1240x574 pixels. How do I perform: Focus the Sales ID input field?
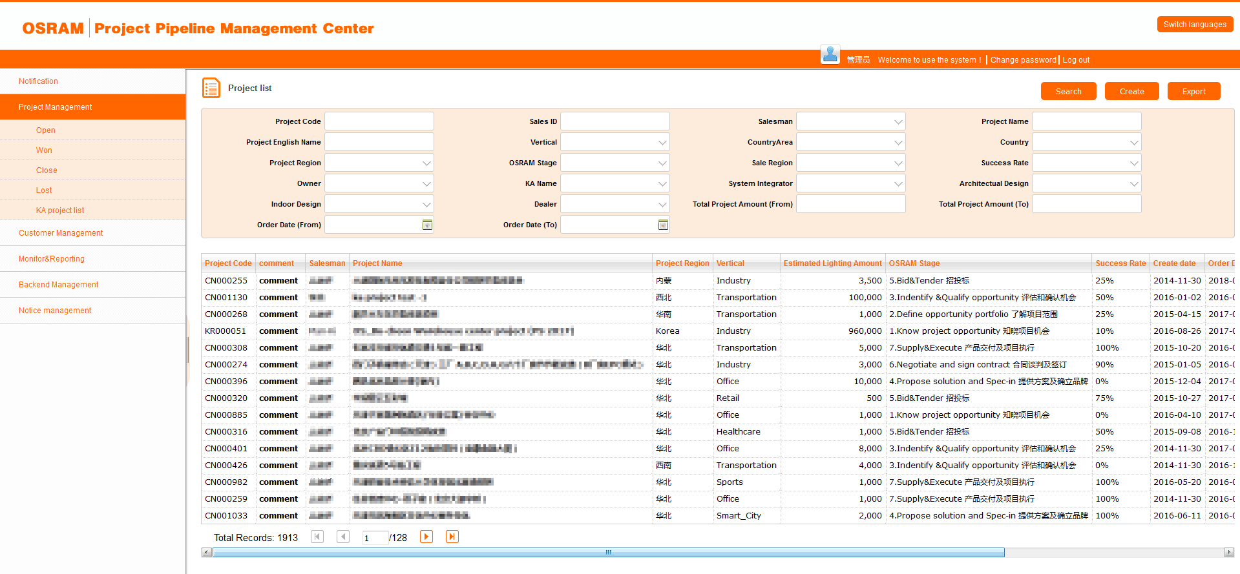(x=615, y=121)
